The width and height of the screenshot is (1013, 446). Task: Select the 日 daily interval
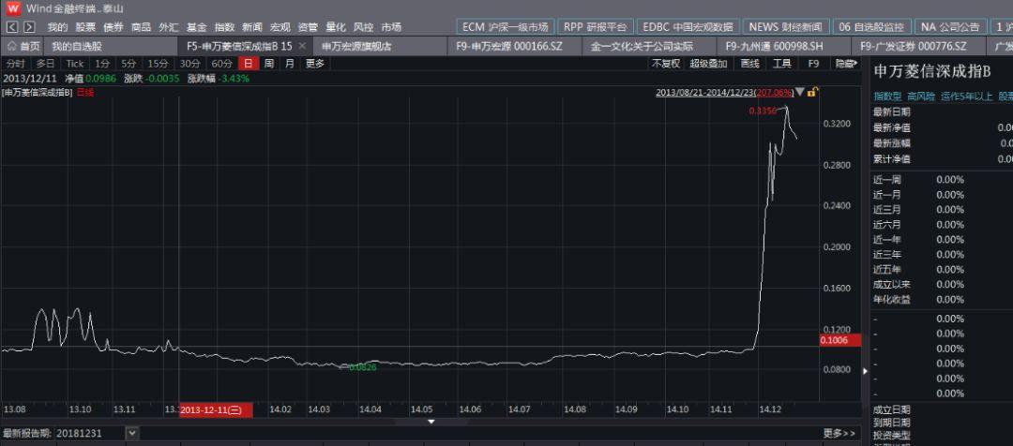tap(248, 64)
